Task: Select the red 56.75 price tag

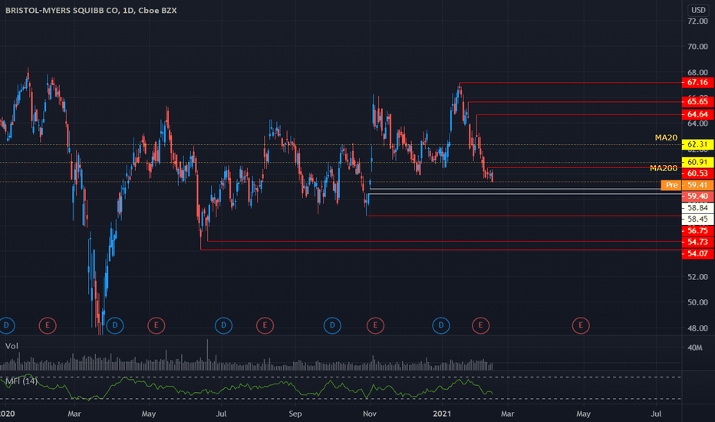Action: pos(697,230)
